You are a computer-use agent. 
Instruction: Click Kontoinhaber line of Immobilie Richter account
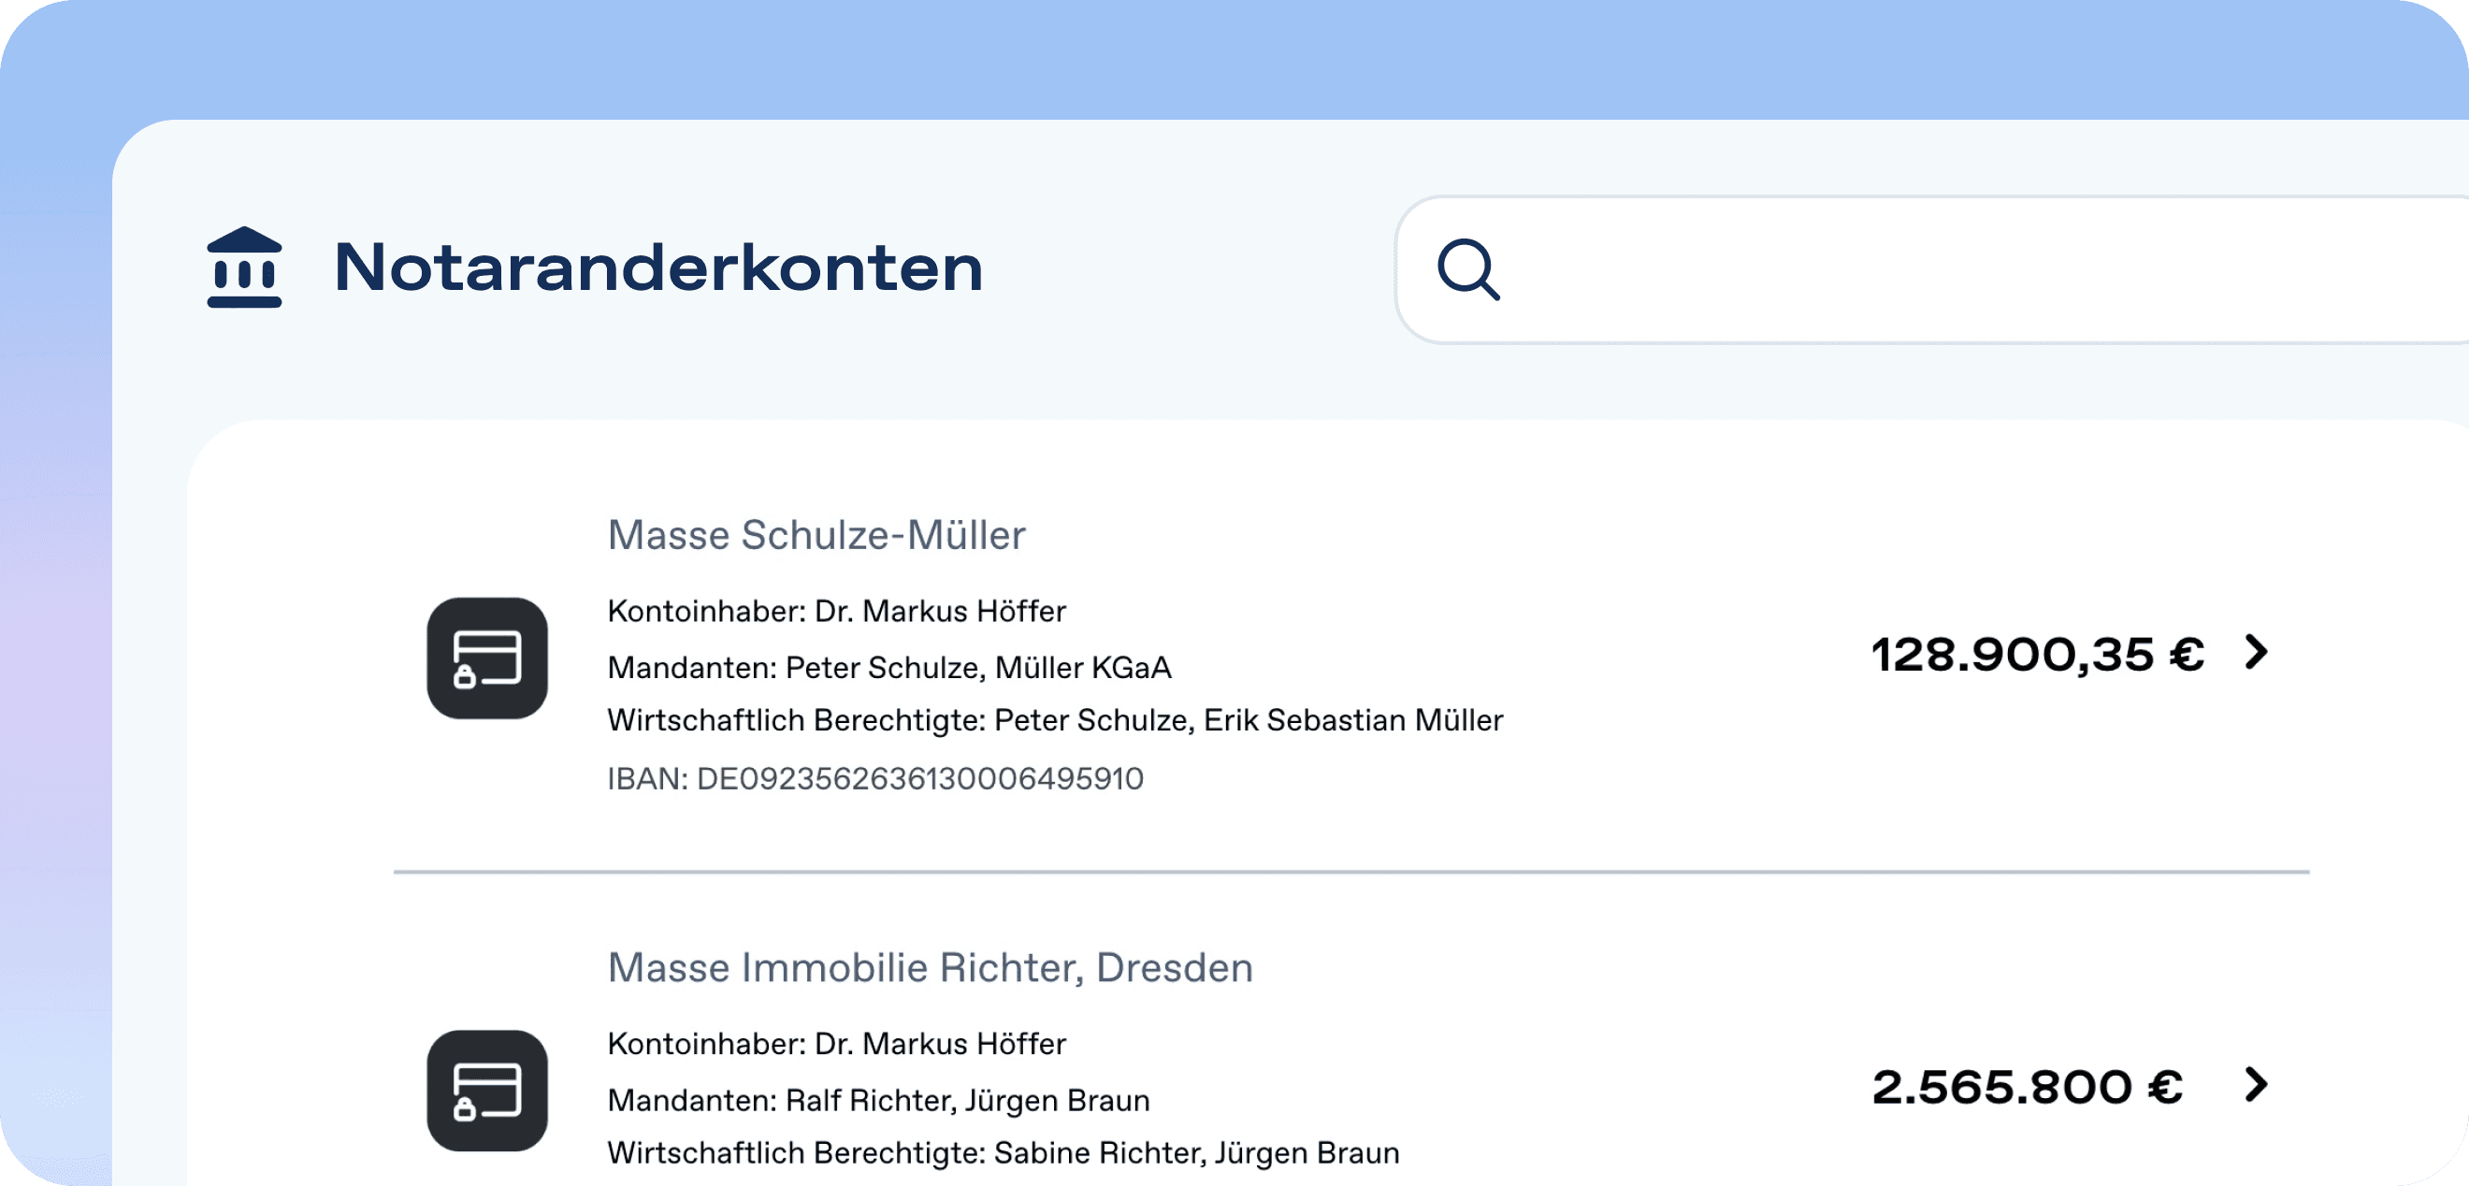click(x=836, y=1043)
